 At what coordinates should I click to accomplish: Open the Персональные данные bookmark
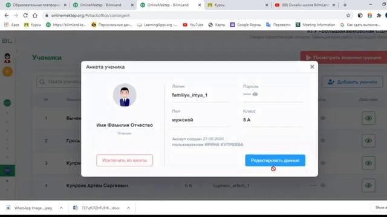pyautogui.click(x=112, y=25)
